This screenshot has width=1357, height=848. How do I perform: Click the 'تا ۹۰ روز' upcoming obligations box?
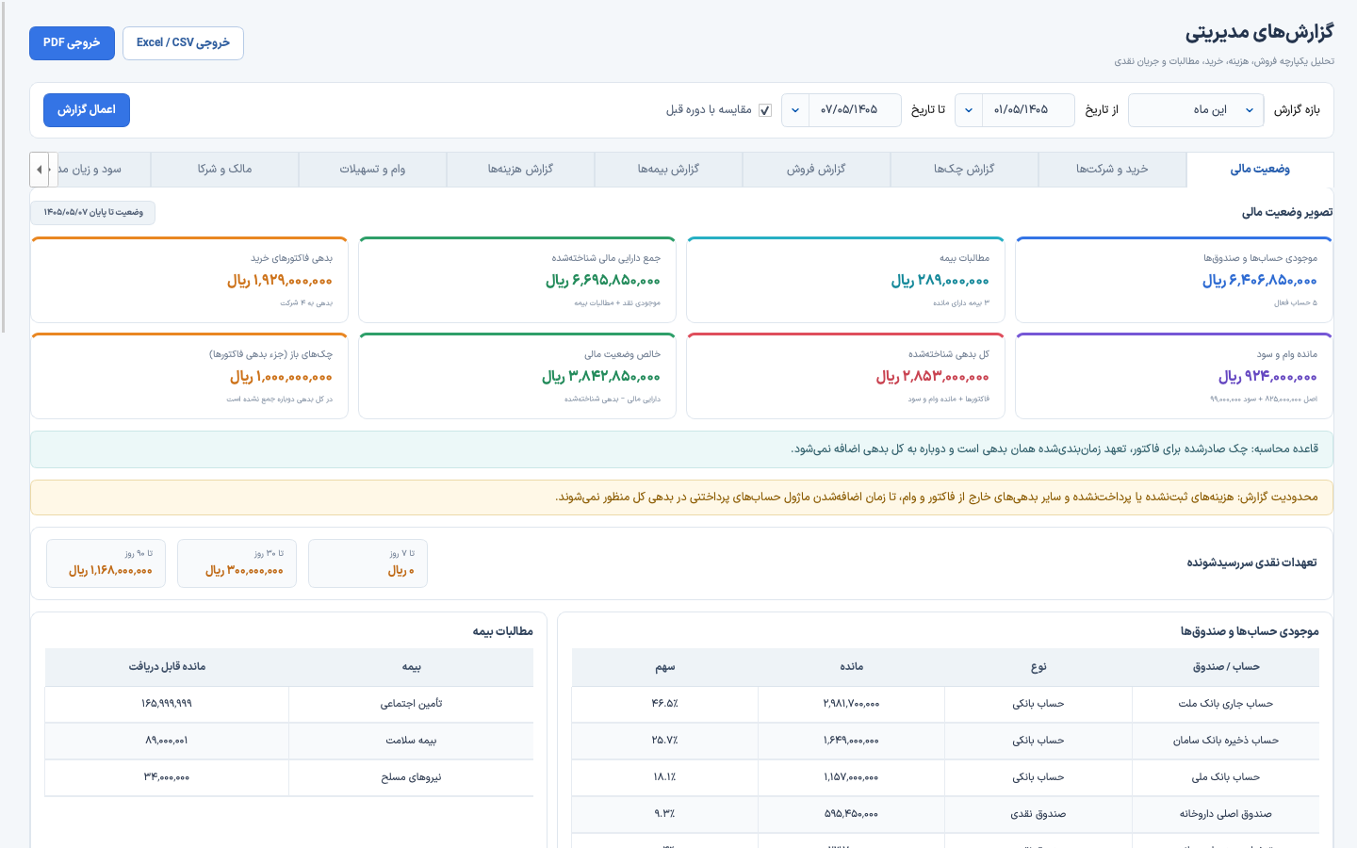point(106,563)
